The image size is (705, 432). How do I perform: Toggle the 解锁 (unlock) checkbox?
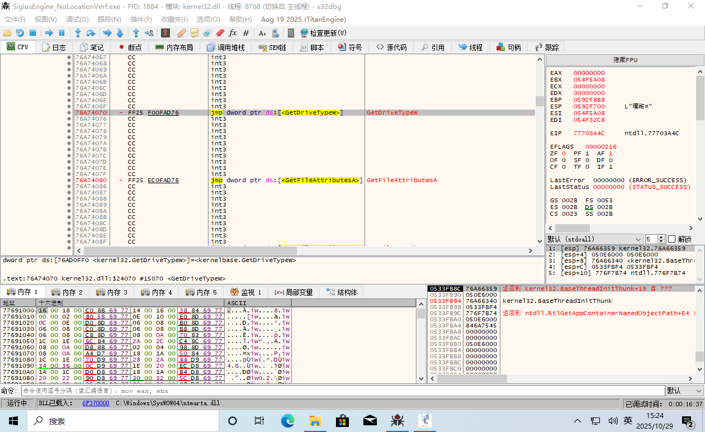(672, 239)
